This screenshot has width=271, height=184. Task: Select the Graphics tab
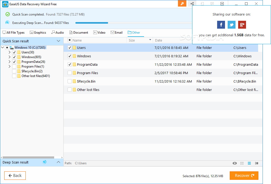click(x=38, y=33)
